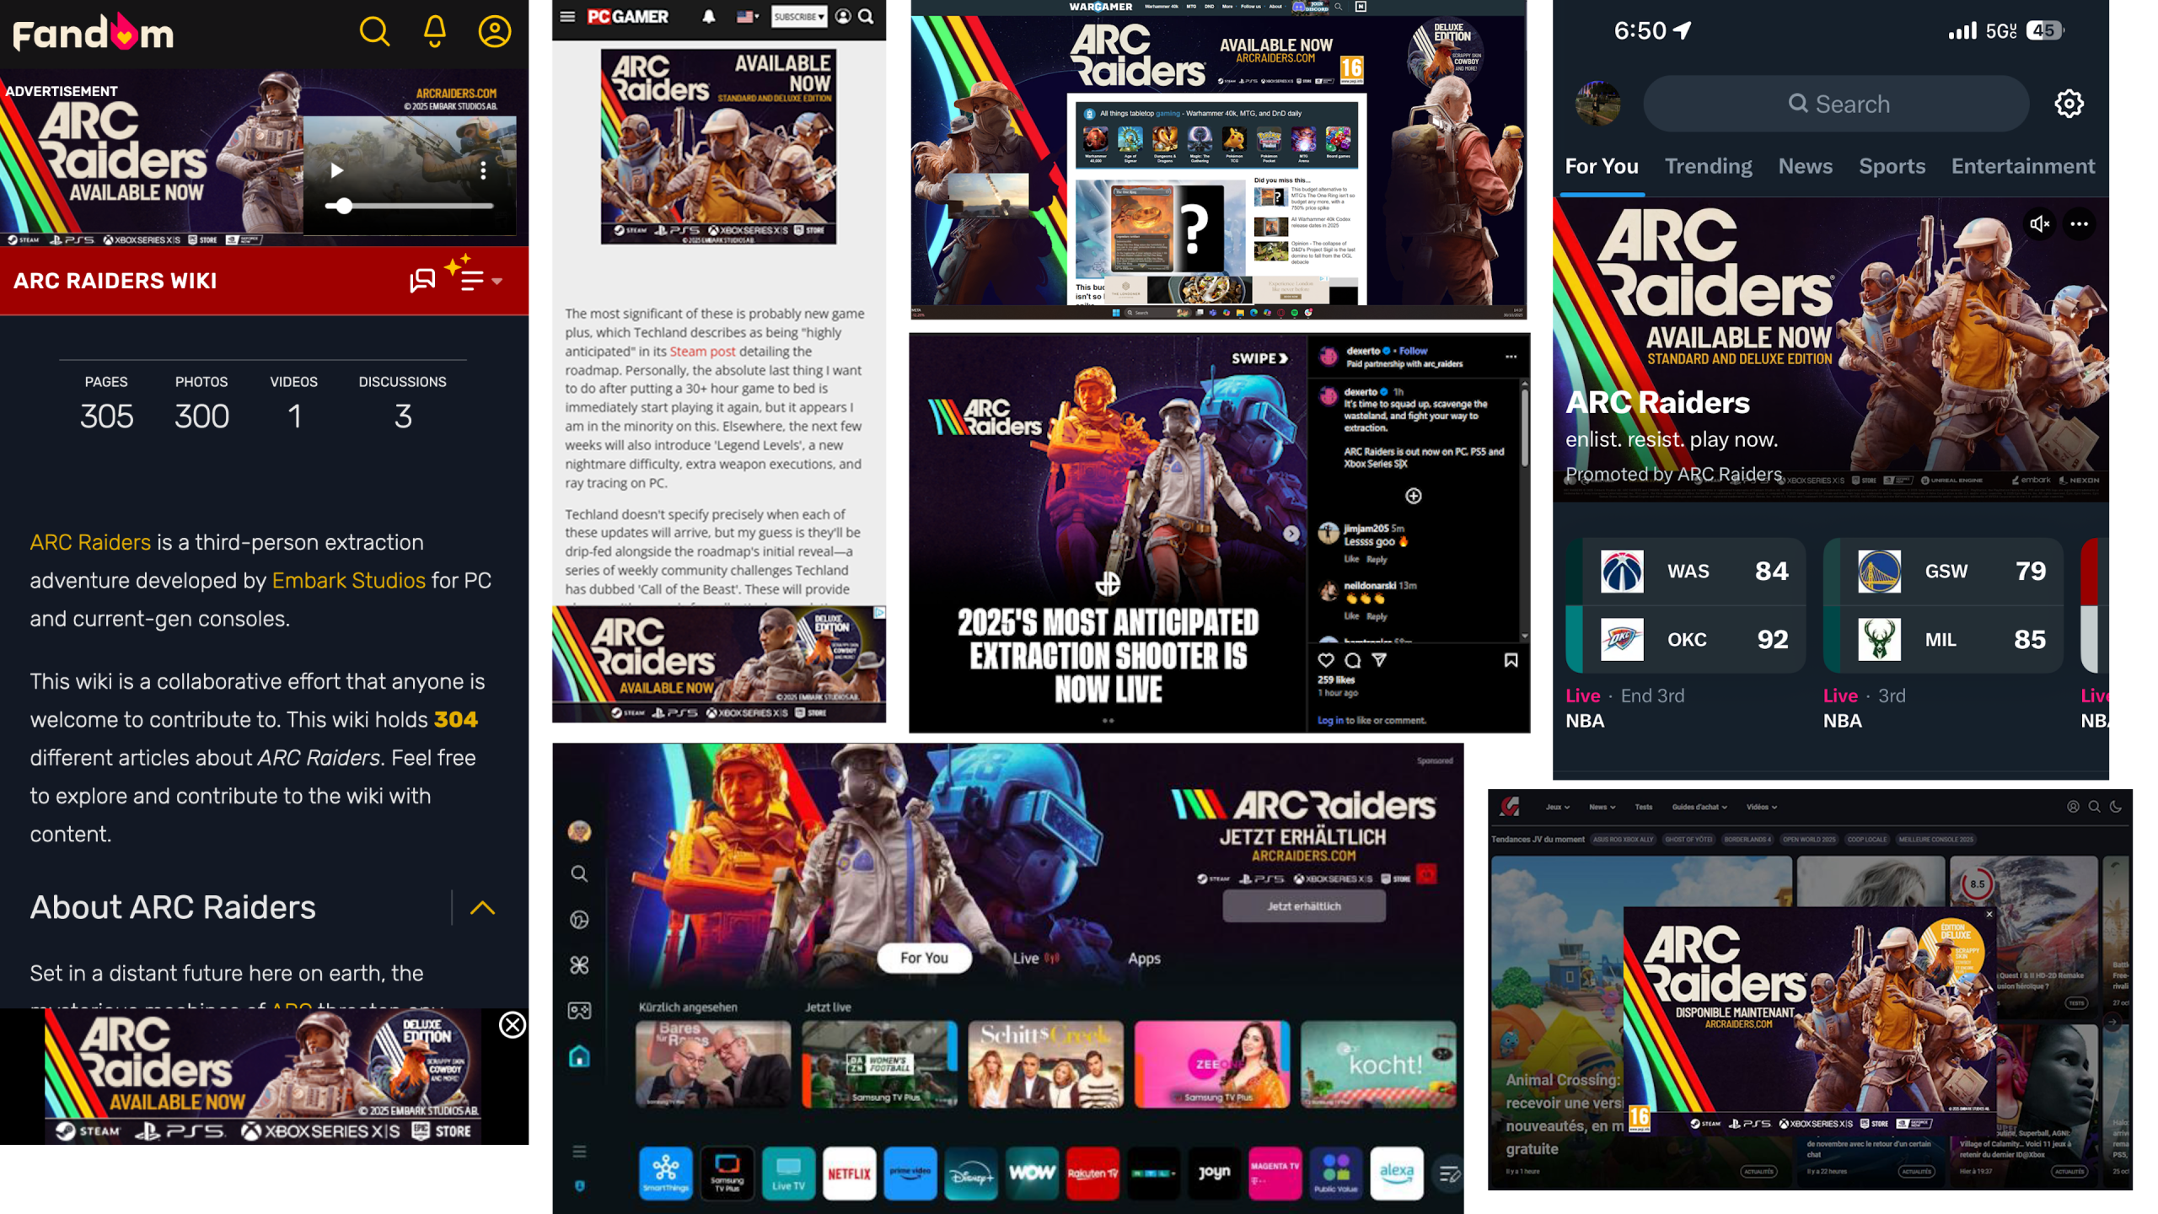Open the Disney+ app tile
The height and width of the screenshot is (1214, 2158).
971,1173
